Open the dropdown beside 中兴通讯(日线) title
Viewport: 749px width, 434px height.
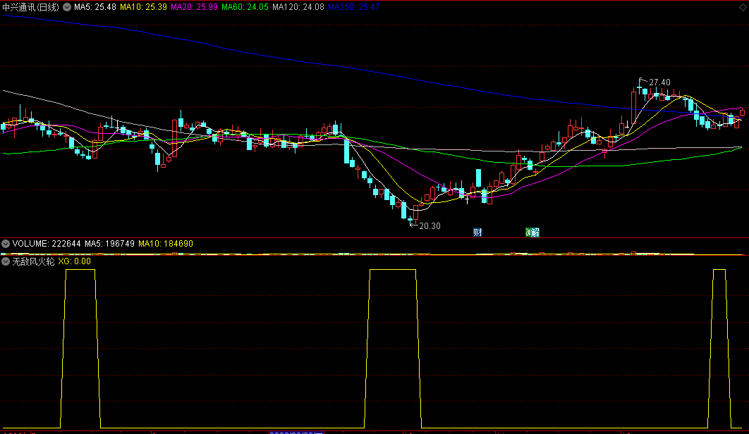pos(67,7)
